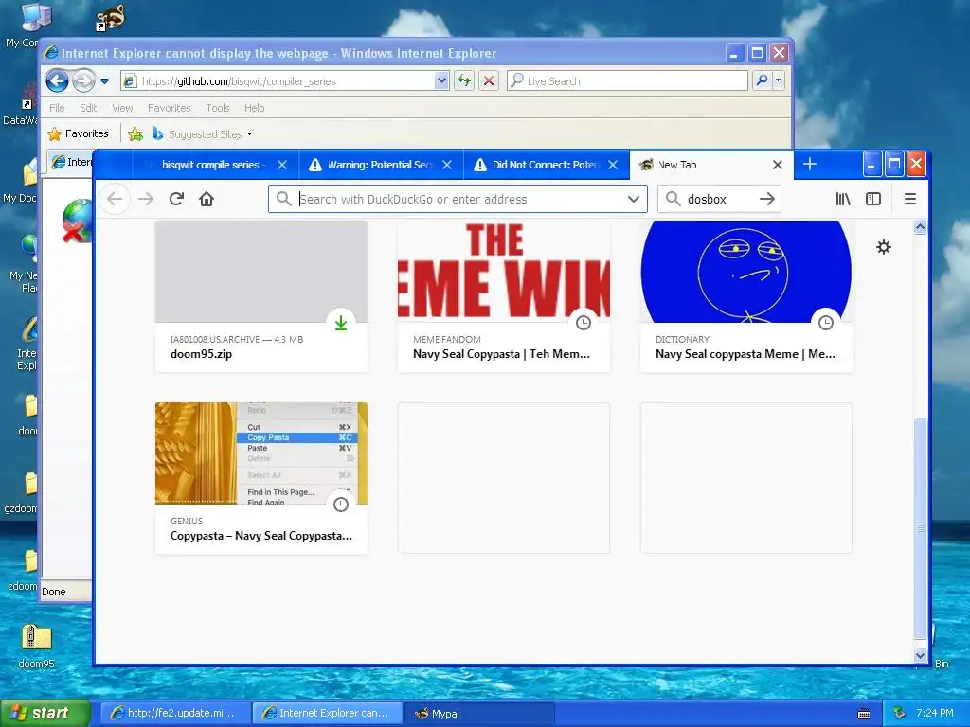Expand the Mypal address bar dropdown
This screenshot has height=727, width=970.
coord(634,199)
